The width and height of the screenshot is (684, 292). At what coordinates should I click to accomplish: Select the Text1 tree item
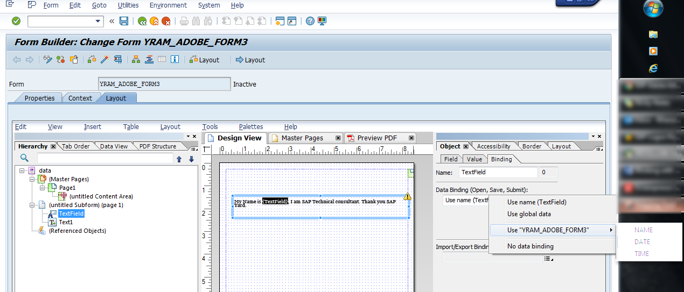coord(66,222)
